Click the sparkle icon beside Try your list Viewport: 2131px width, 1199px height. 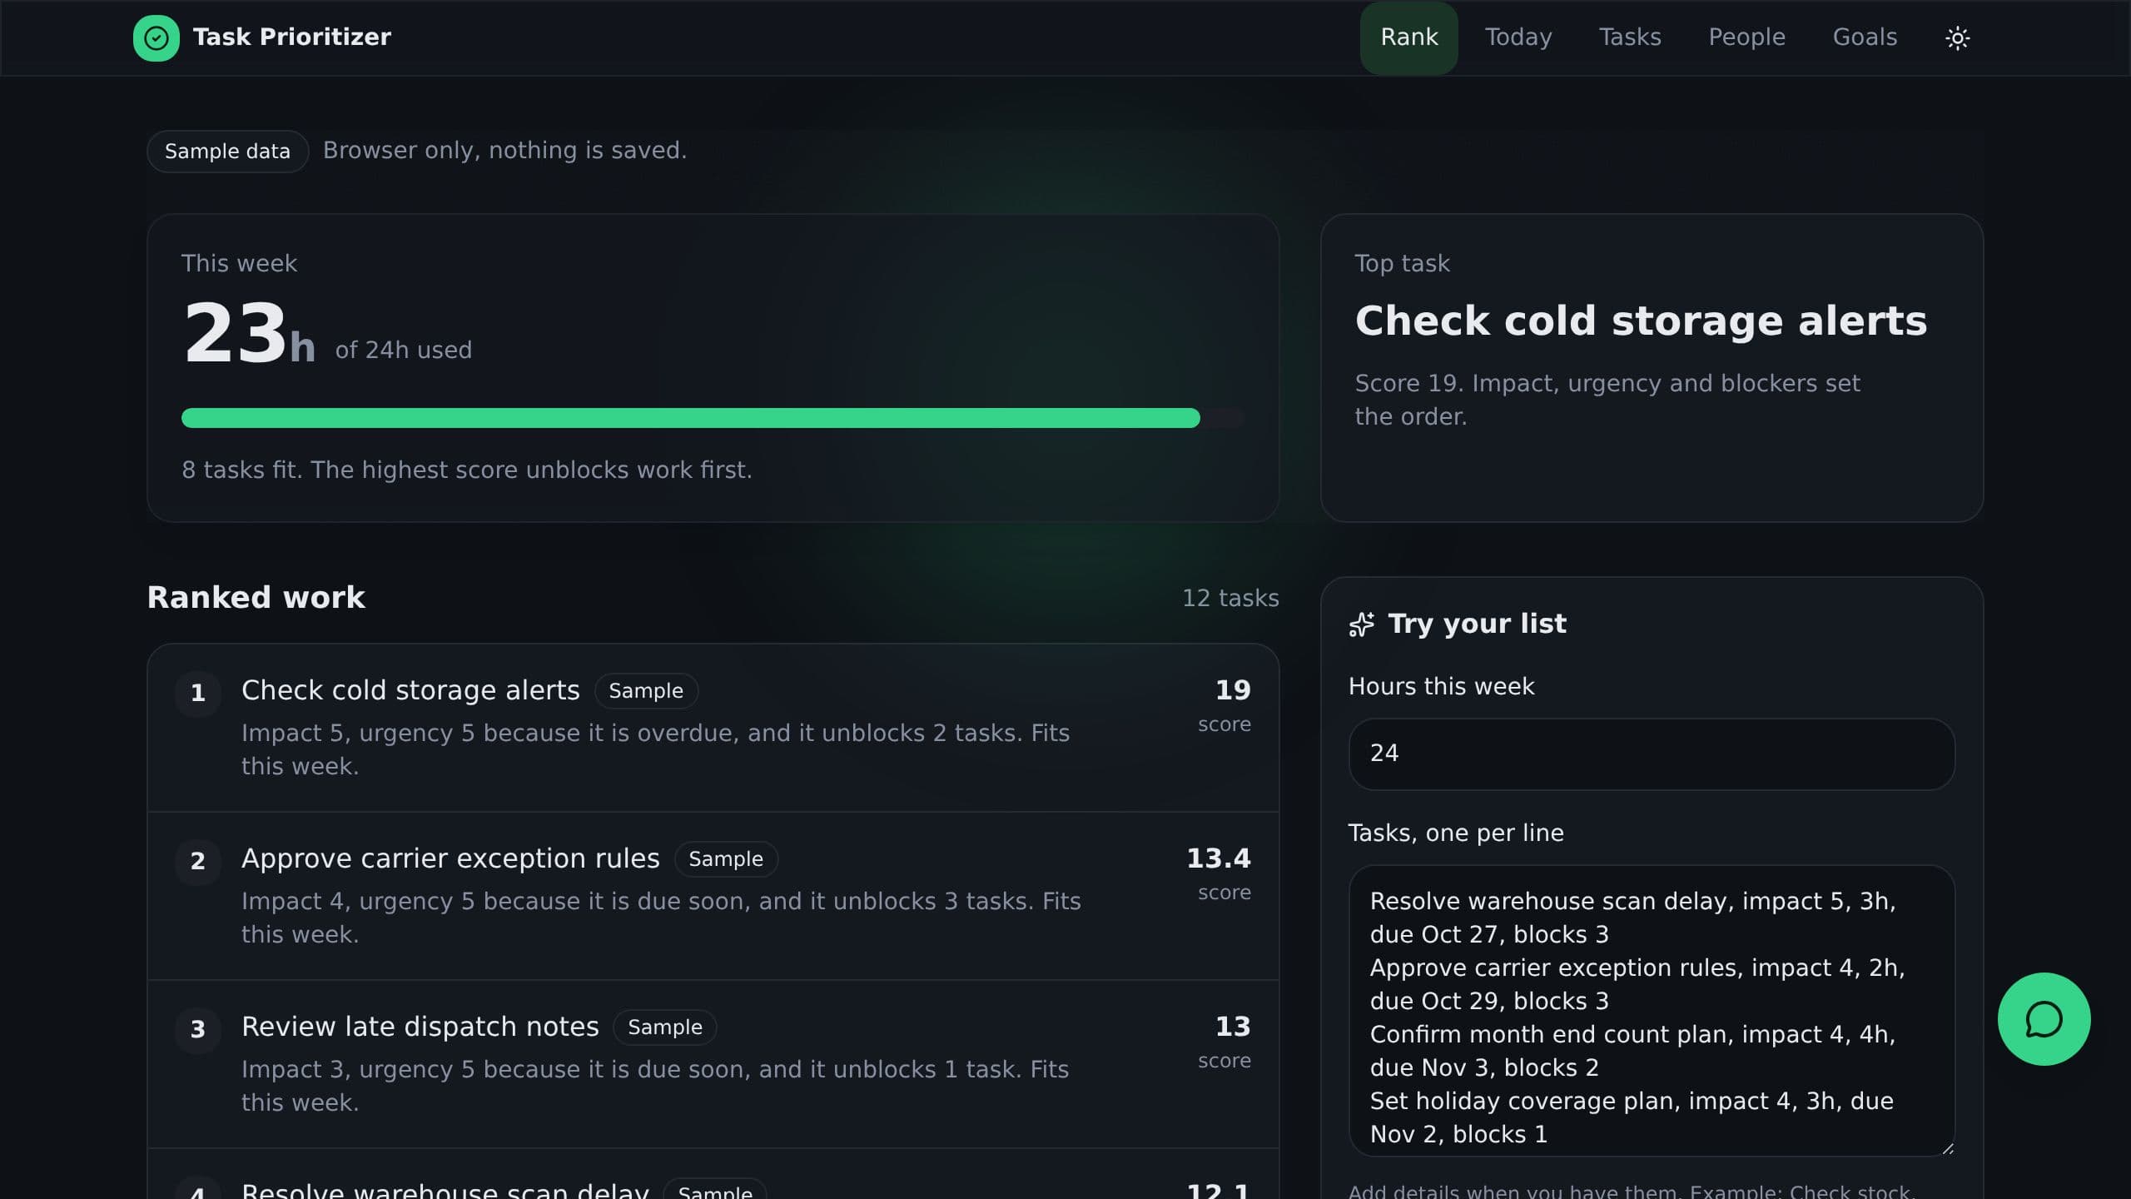pyautogui.click(x=1362, y=624)
